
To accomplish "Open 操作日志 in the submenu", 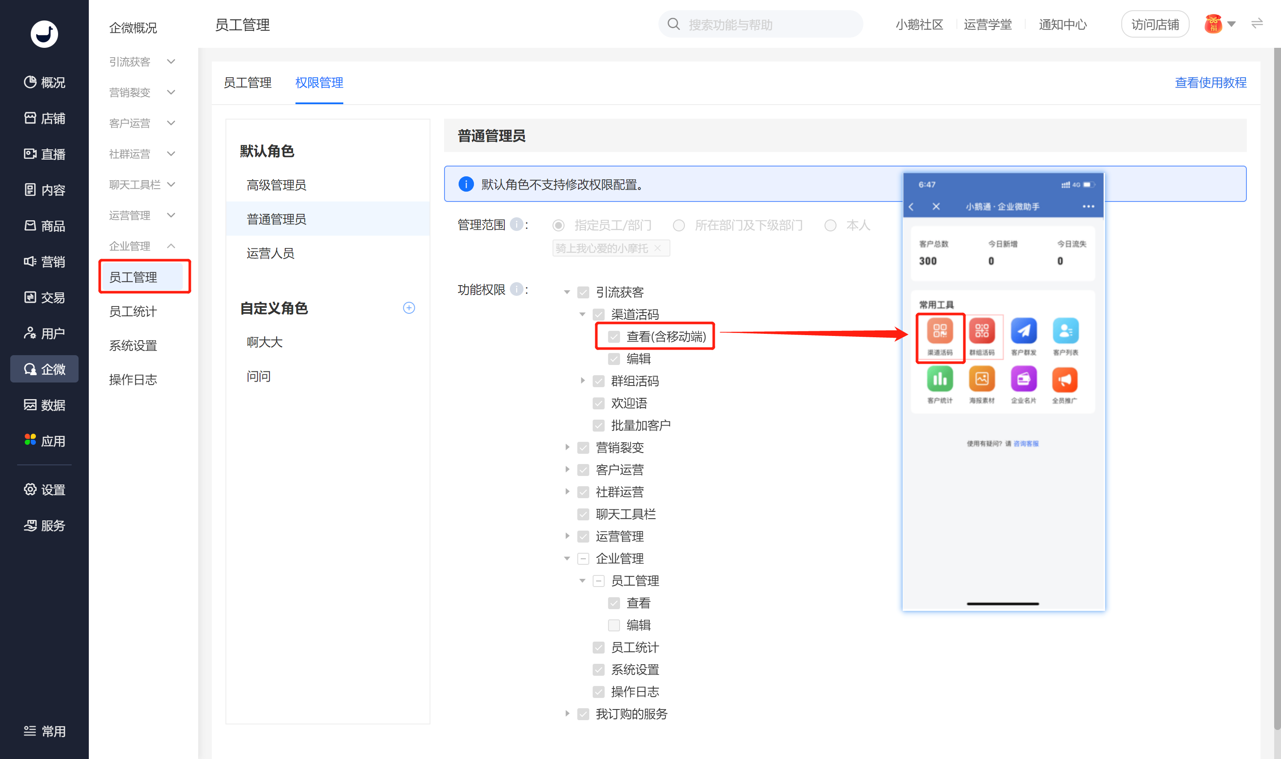I will (x=133, y=379).
